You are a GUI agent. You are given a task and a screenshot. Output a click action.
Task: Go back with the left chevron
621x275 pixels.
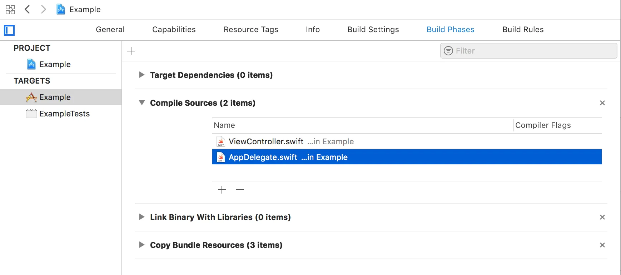pos(27,9)
